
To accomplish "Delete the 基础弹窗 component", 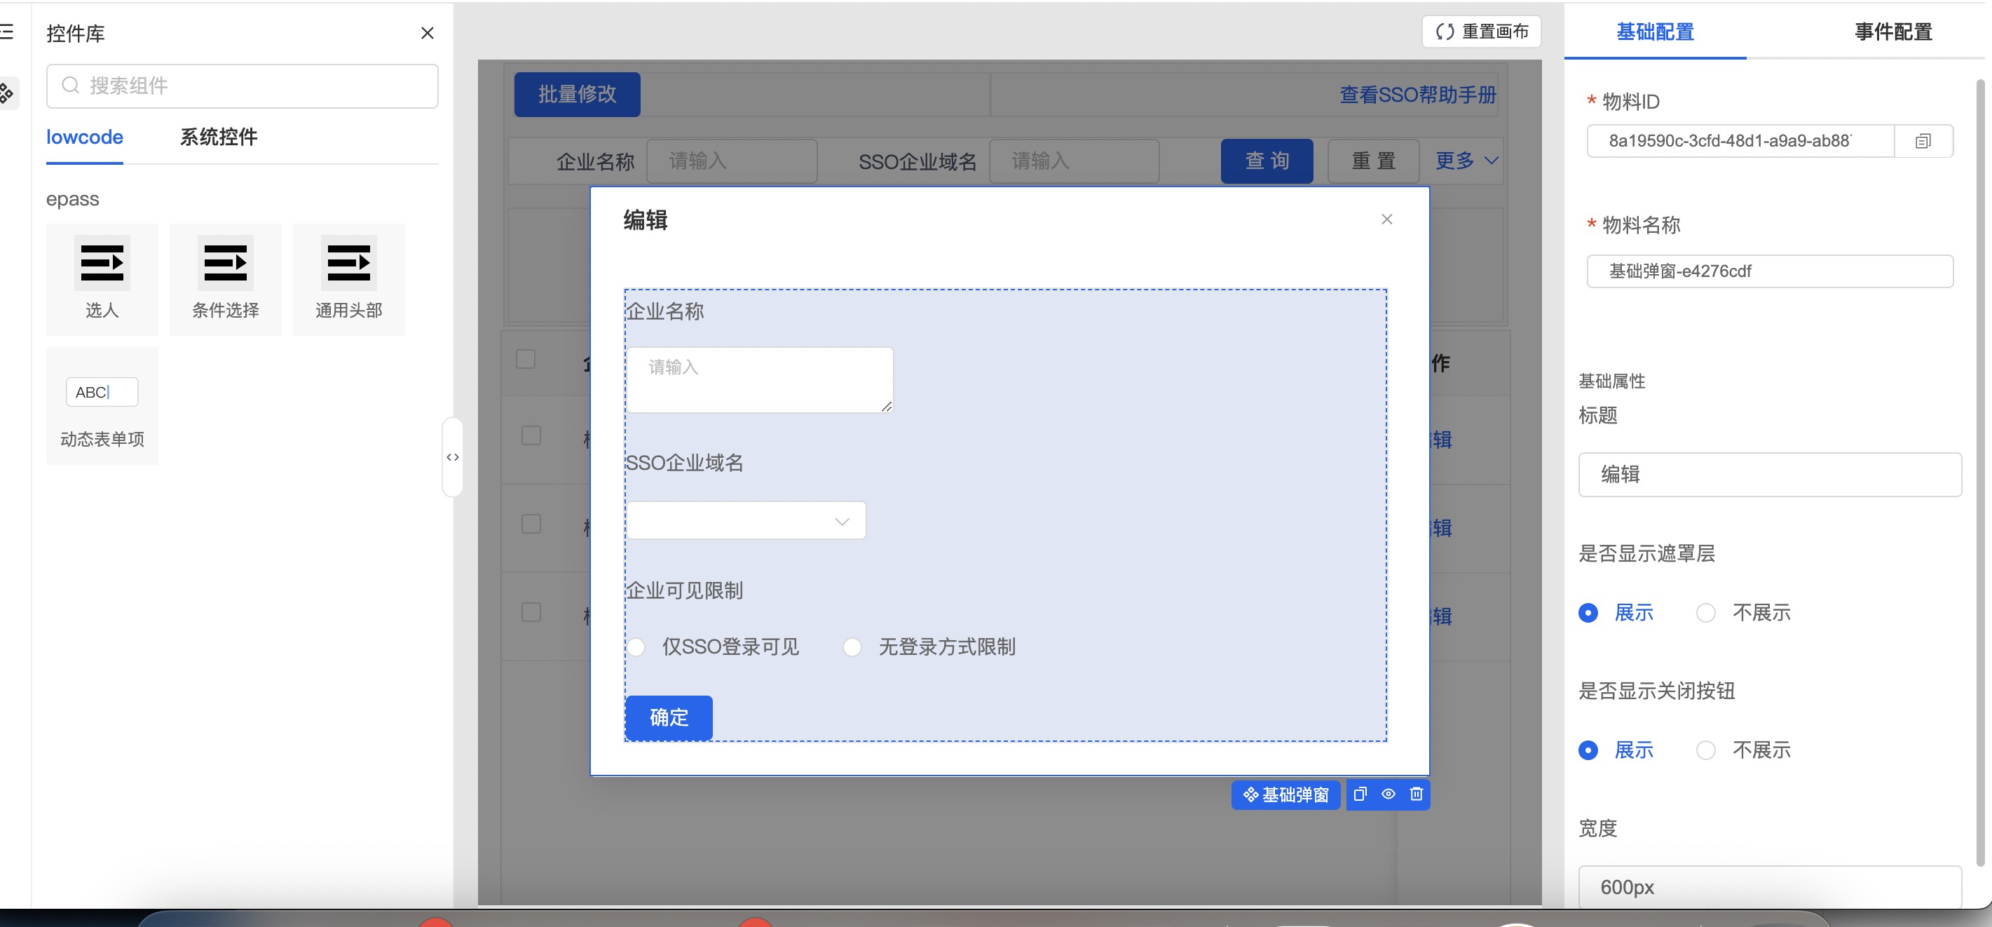I will (x=1416, y=794).
